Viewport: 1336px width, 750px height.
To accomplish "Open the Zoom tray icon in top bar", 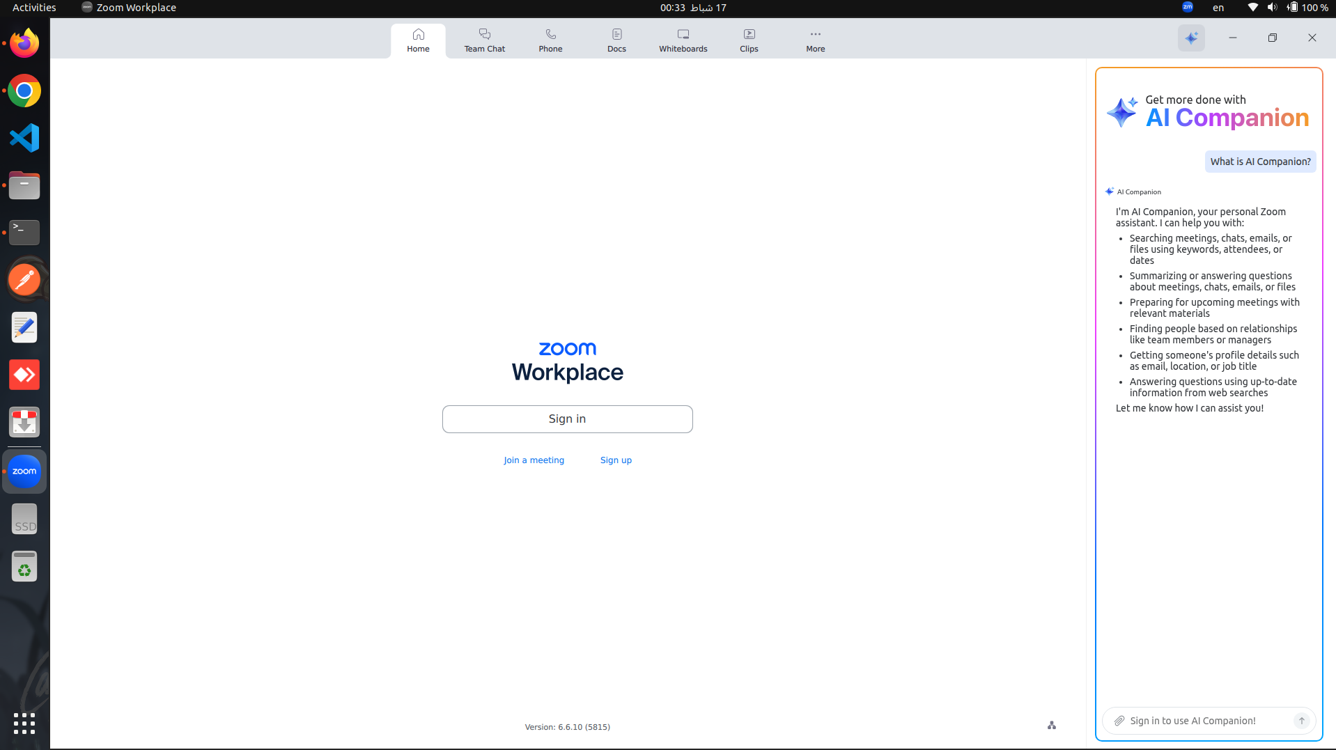I will pos(1187,8).
